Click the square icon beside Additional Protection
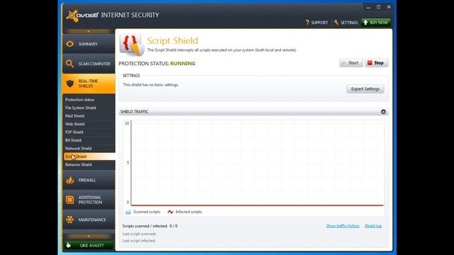Screen dimensions: 454x255 (70, 200)
